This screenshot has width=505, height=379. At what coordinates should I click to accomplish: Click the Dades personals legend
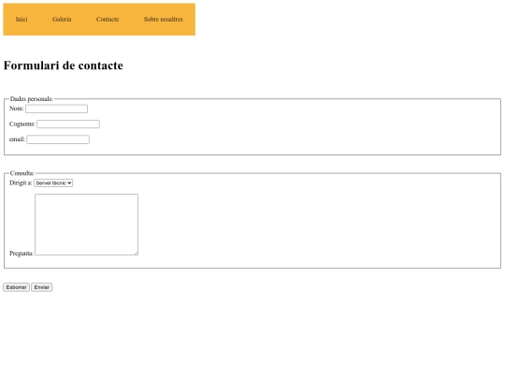click(32, 99)
